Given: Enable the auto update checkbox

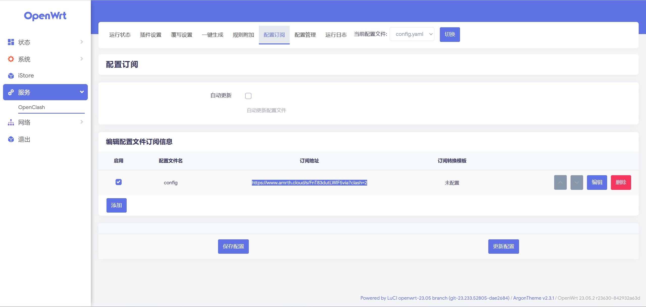Looking at the screenshot, I should tap(248, 96).
